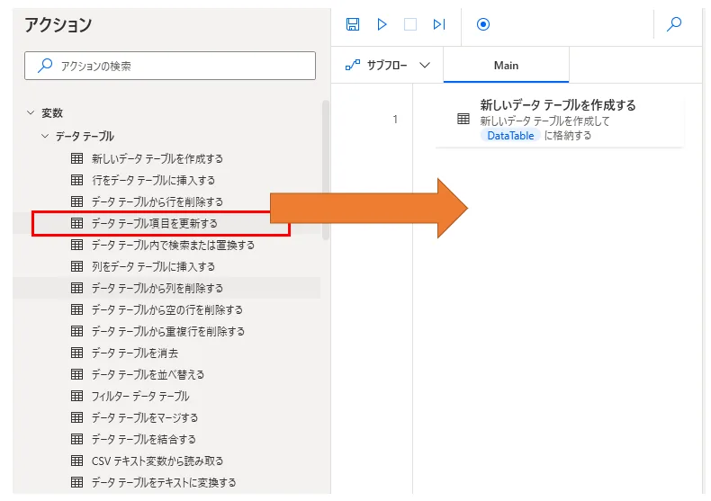Run the flow with play icon
Viewport: 711px width, 501px height.
(382, 24)
